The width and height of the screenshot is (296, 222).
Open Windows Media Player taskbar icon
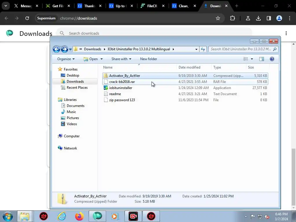coord(114,216)
